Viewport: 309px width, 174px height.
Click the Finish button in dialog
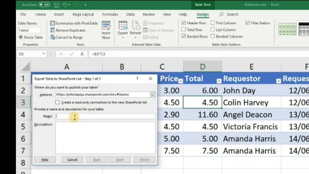pyautogui.click(x=144, y=159)
